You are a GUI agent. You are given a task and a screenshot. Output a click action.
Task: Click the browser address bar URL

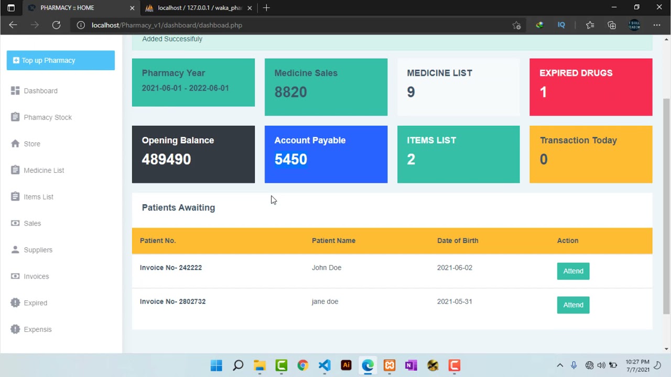(x=167, y=25)
